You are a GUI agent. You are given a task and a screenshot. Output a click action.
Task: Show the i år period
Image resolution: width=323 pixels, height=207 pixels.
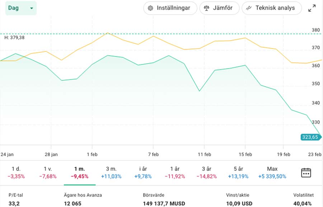click(143, 172)
